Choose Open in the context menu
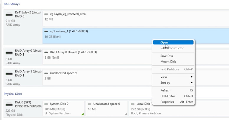Image resolution: width=229 pixels, height=120 pixels. [173, 43]
